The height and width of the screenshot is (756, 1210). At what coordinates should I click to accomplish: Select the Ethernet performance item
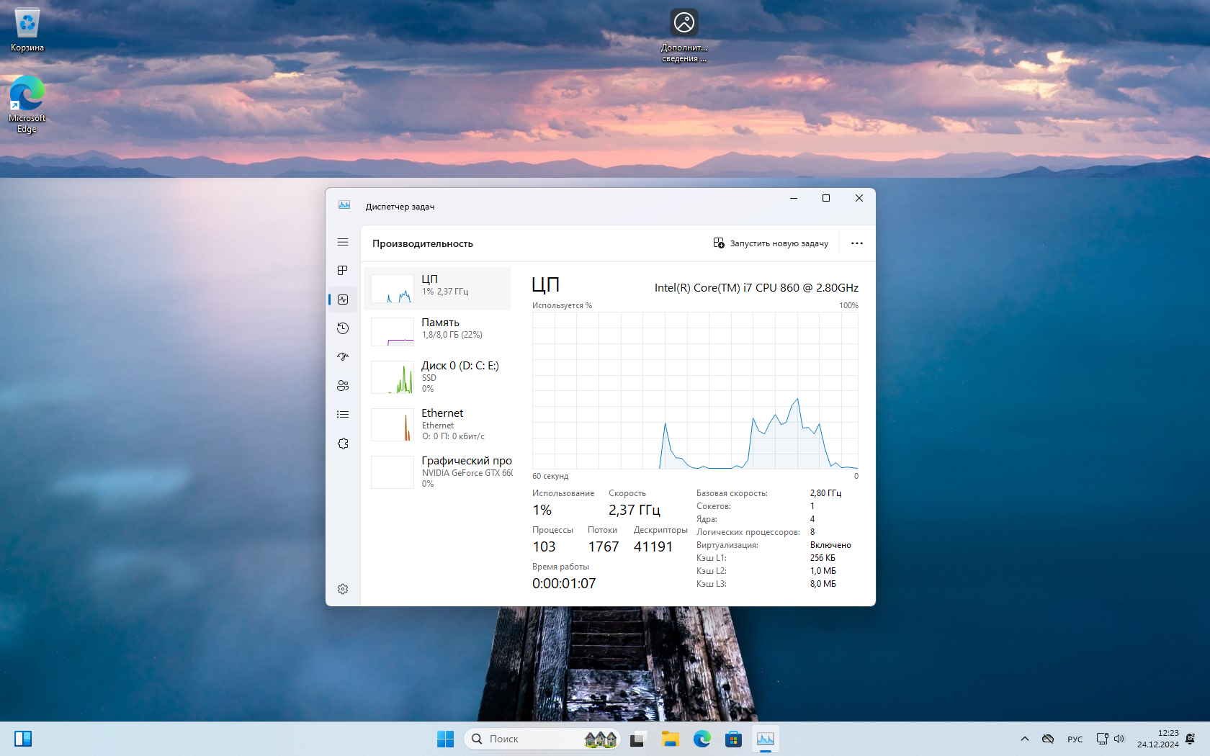[438, 424]
